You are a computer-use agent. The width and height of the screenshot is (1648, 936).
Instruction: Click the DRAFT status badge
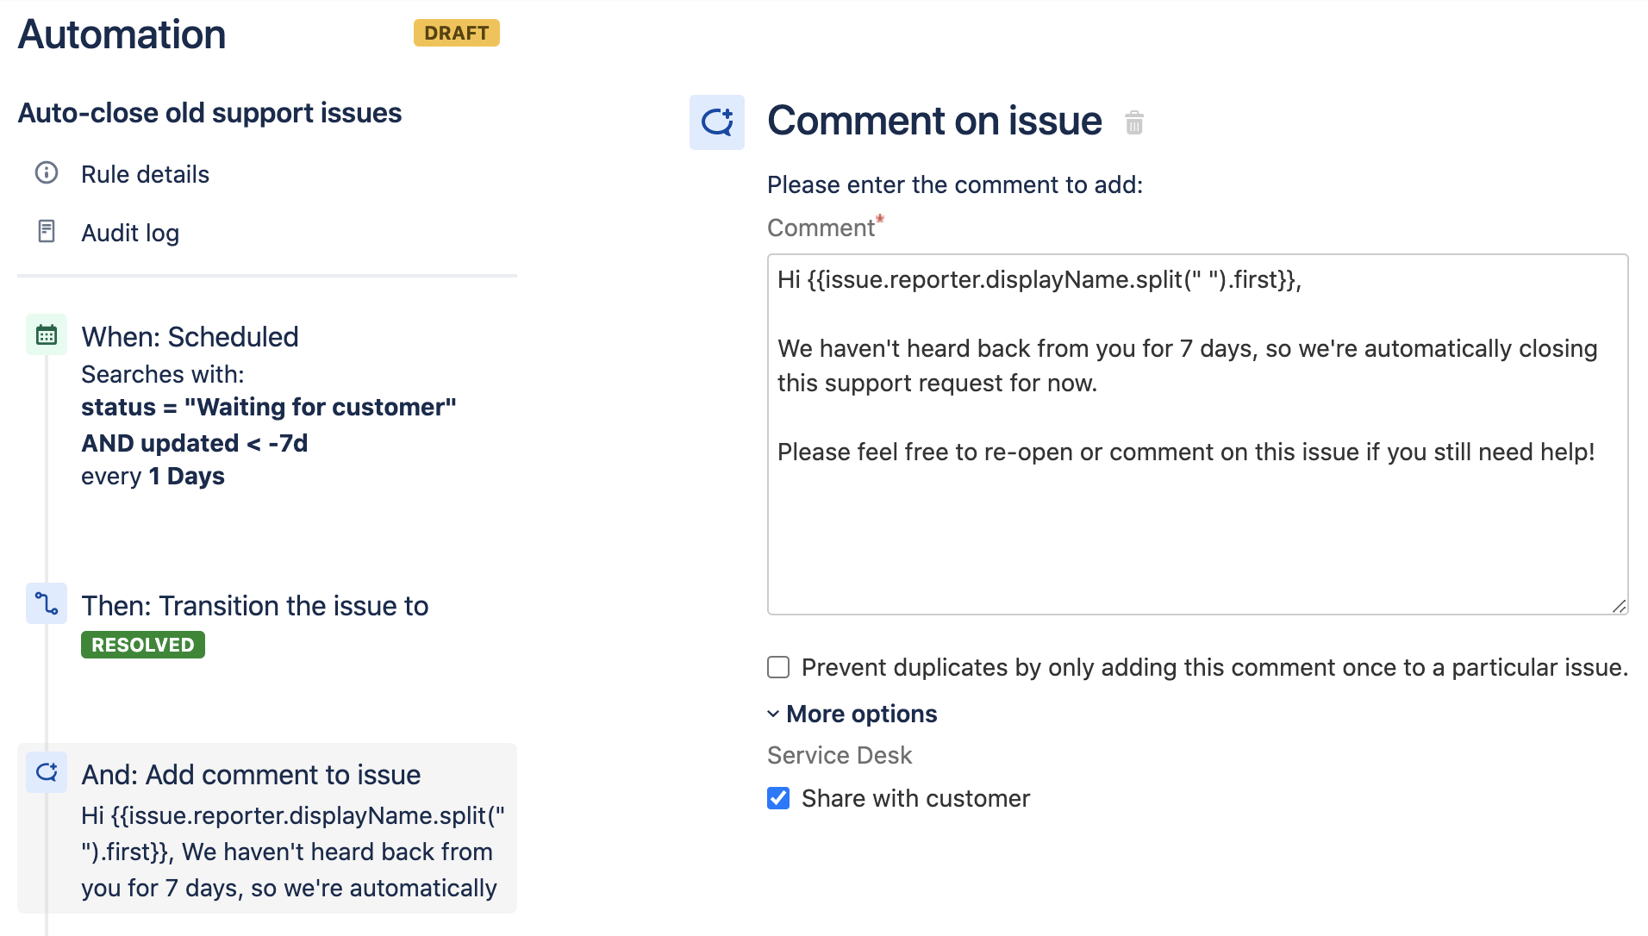click(457, 33)
